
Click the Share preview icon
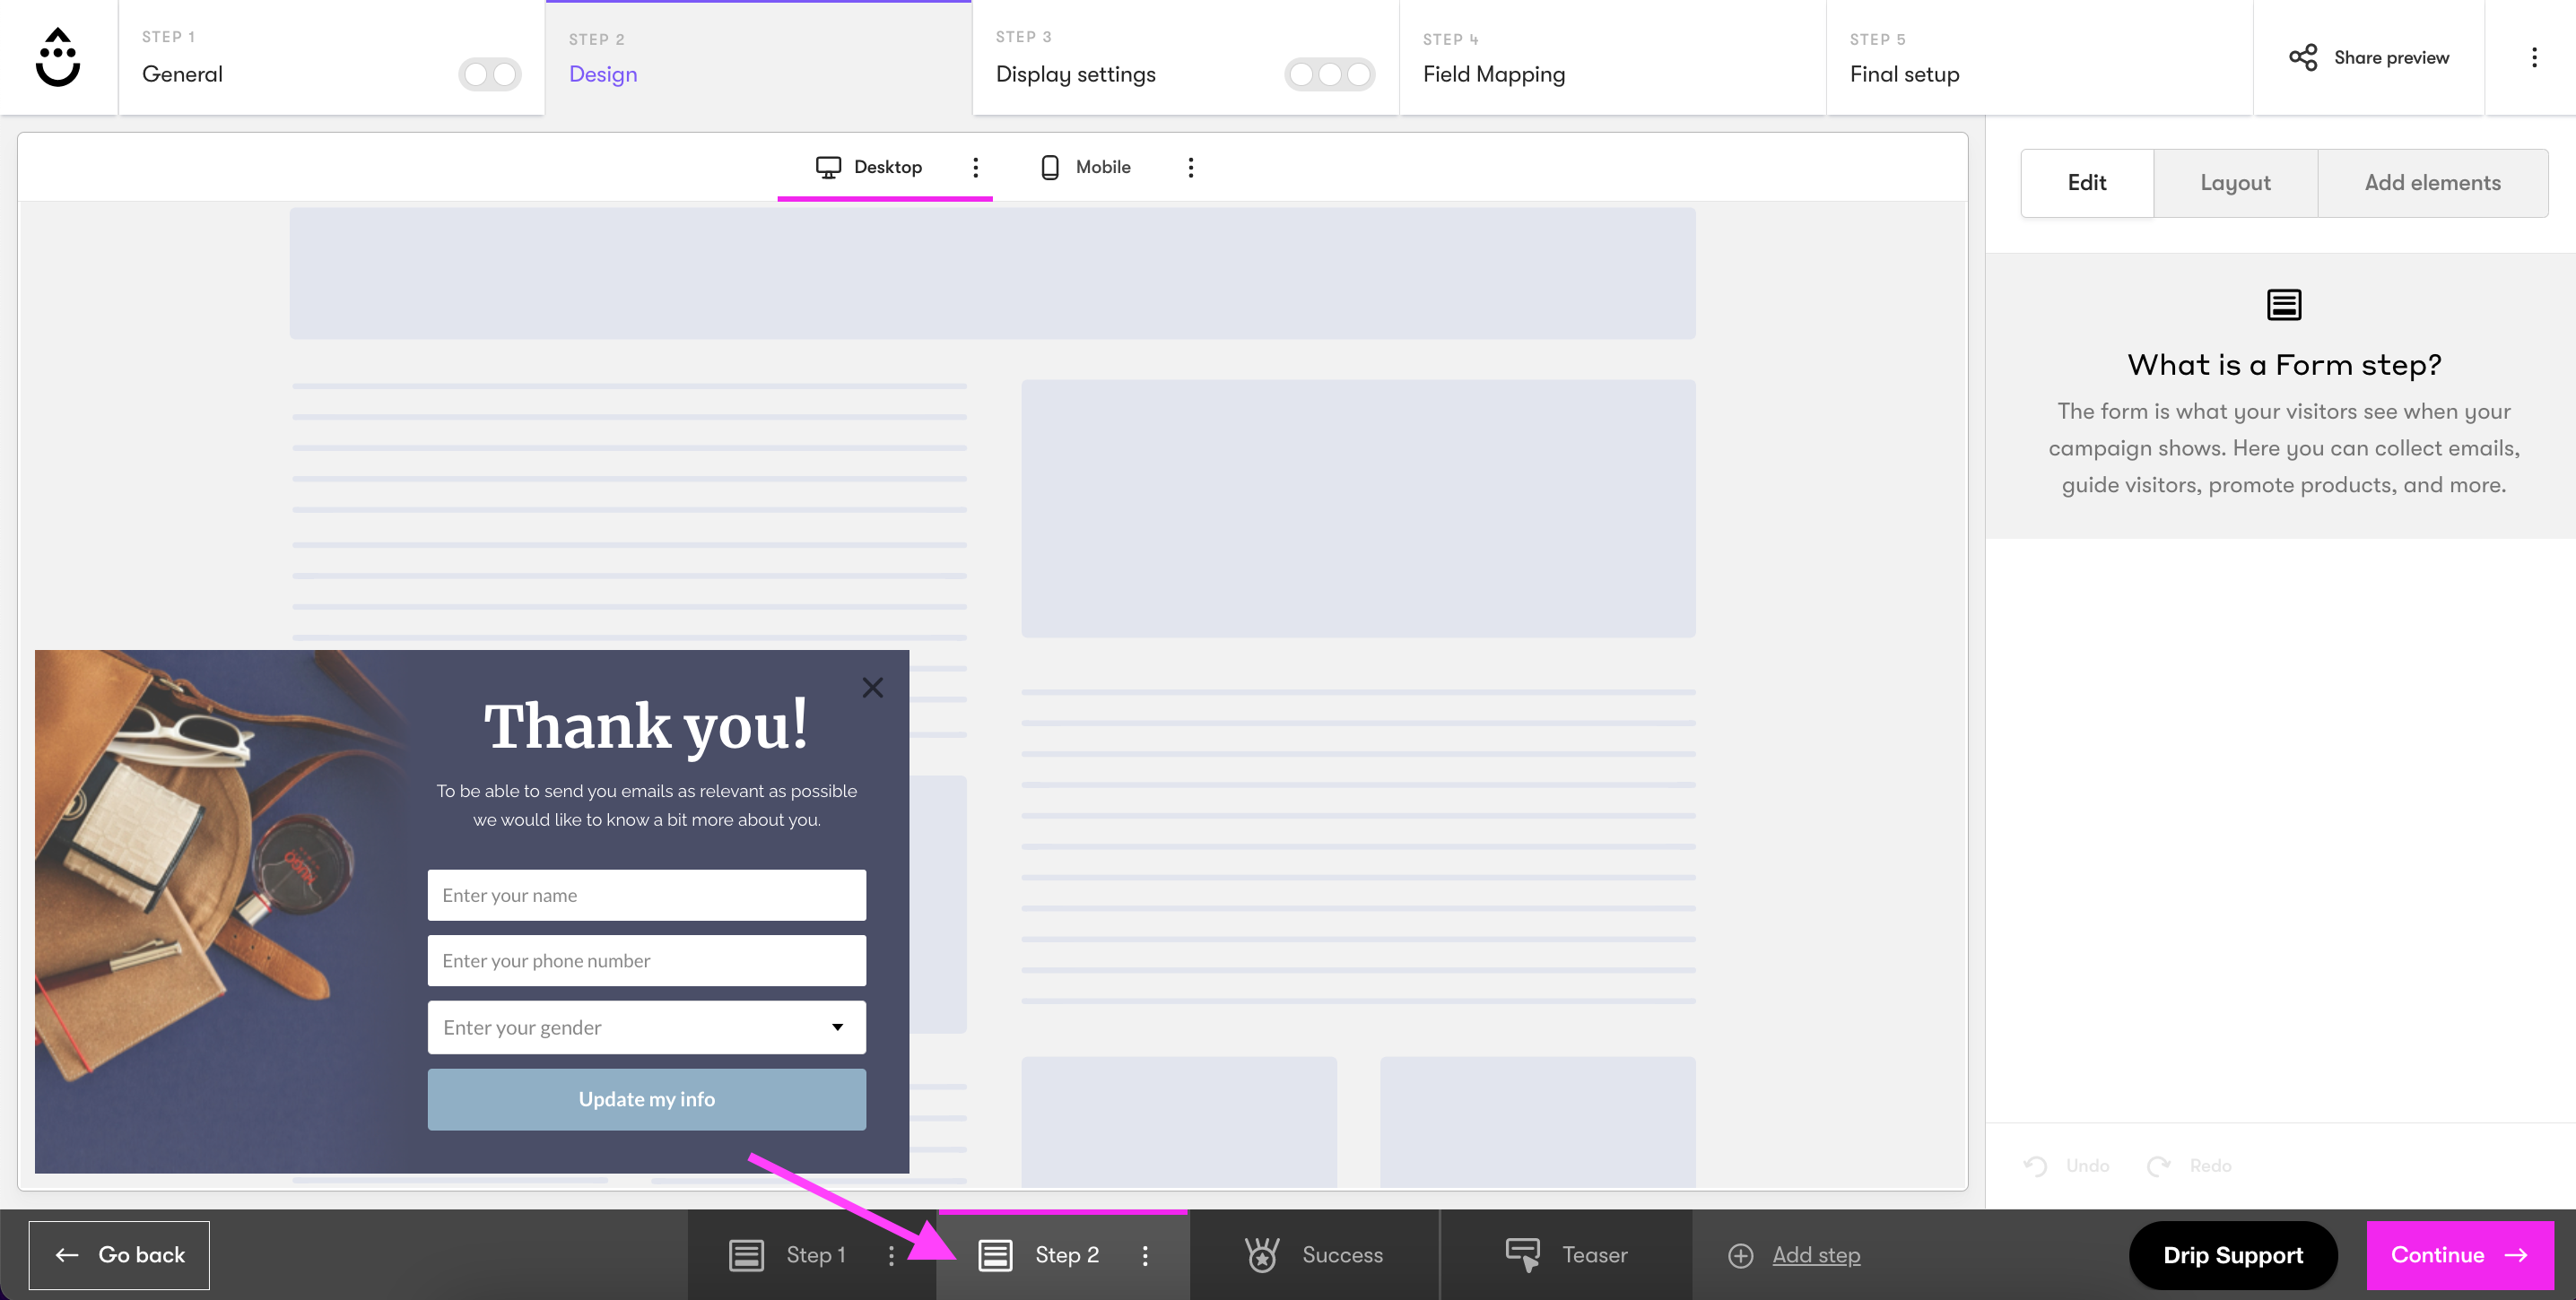click(x=2303, y=57)
